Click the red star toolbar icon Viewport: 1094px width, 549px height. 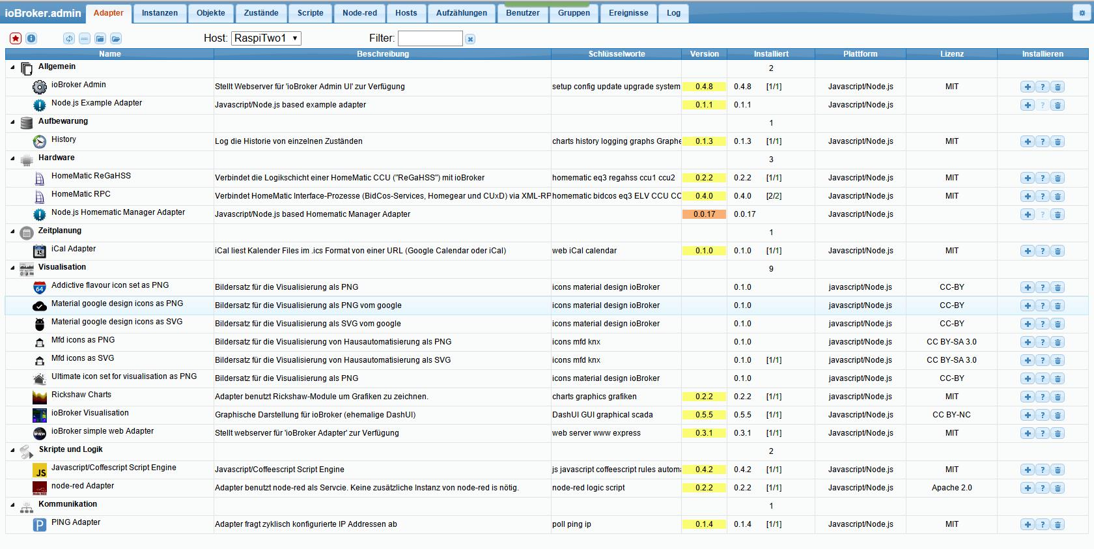pos(16,38)
